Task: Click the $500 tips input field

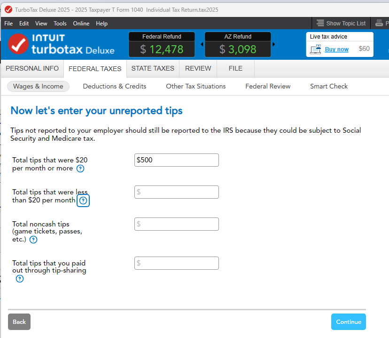Action: 177,160
